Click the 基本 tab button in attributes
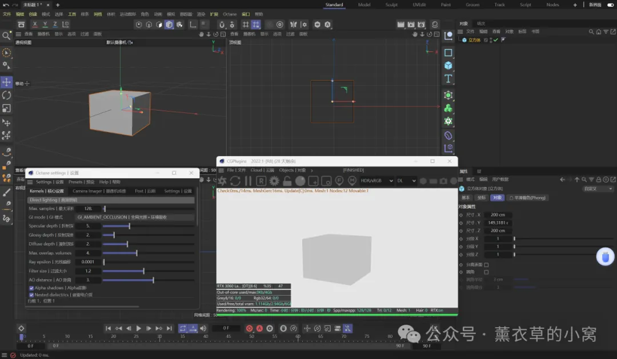The image size is (617, 359). [466, 198]
